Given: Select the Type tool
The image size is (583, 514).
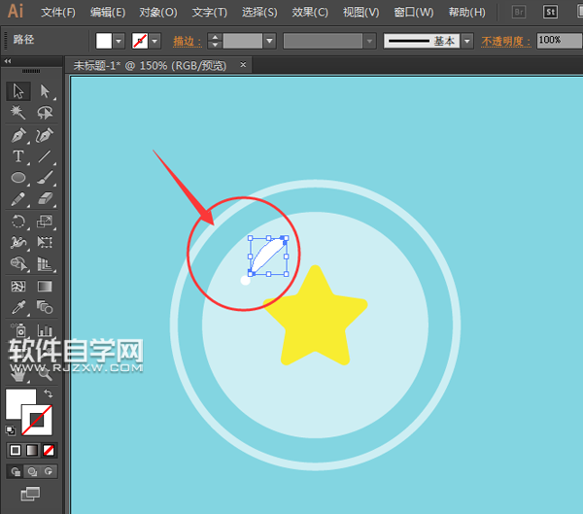Looking at the screenshot, I should (17, 156).
